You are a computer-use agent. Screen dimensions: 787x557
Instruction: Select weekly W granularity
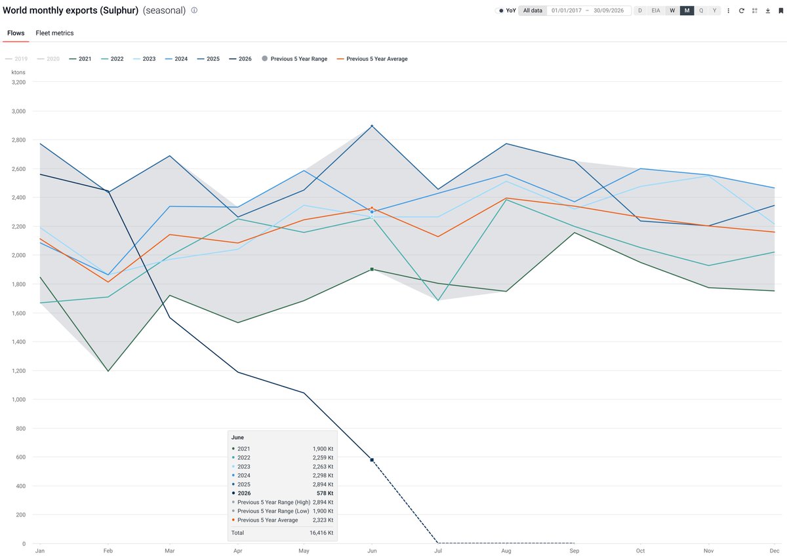(x=672, y=10)
